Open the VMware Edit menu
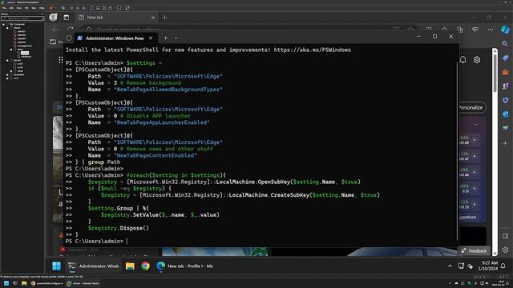Image resolution: width=513 pixels, height=288 pixels. (x=11, y=8)
